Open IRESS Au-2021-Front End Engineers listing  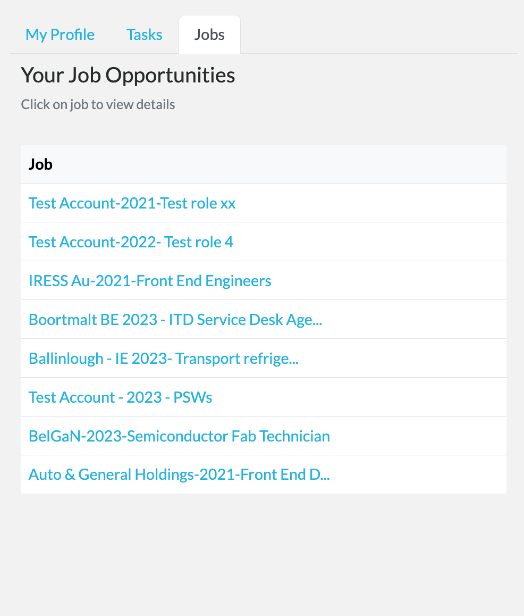[x=150, y=280]
